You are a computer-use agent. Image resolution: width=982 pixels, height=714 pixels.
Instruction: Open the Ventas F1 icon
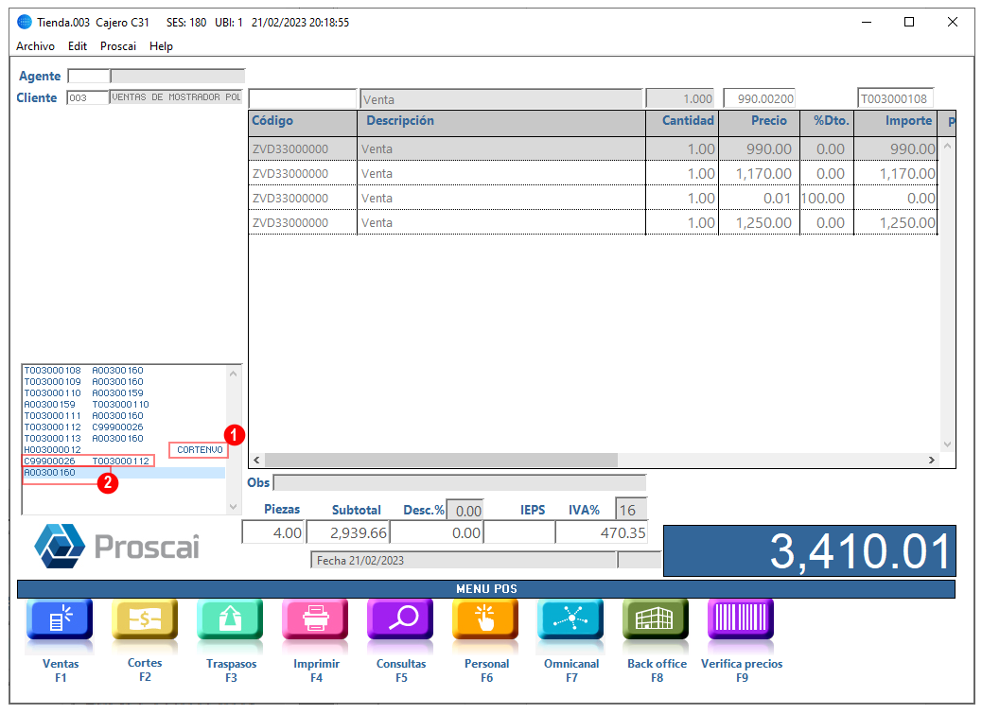(61, 618)
